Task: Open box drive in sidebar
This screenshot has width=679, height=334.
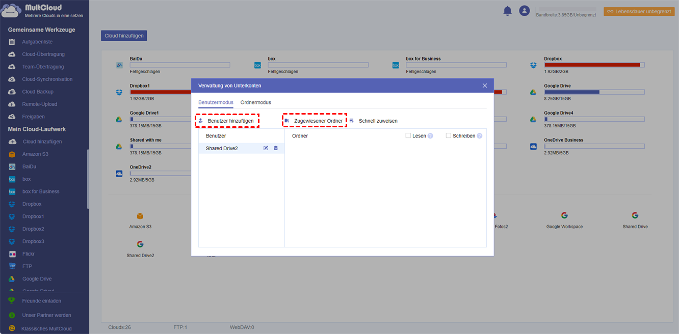Action: (x=27, y=179)
